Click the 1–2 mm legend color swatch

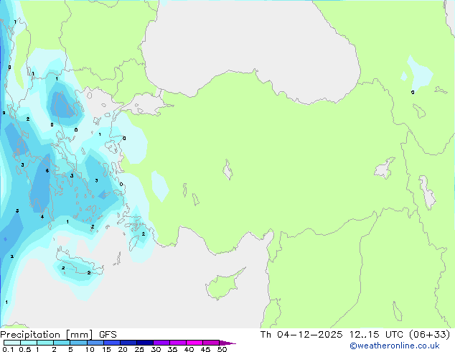(x=45, y=343)
